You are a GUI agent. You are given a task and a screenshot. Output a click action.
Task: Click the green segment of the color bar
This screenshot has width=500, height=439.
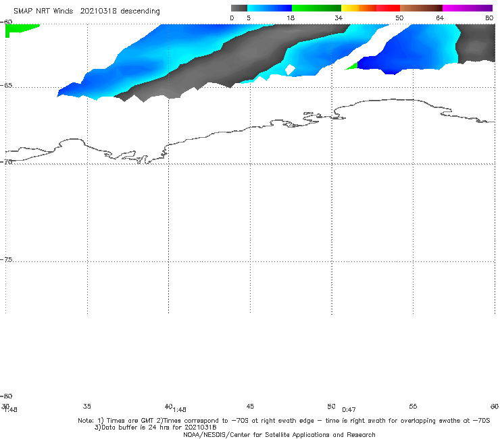(316, 8)
